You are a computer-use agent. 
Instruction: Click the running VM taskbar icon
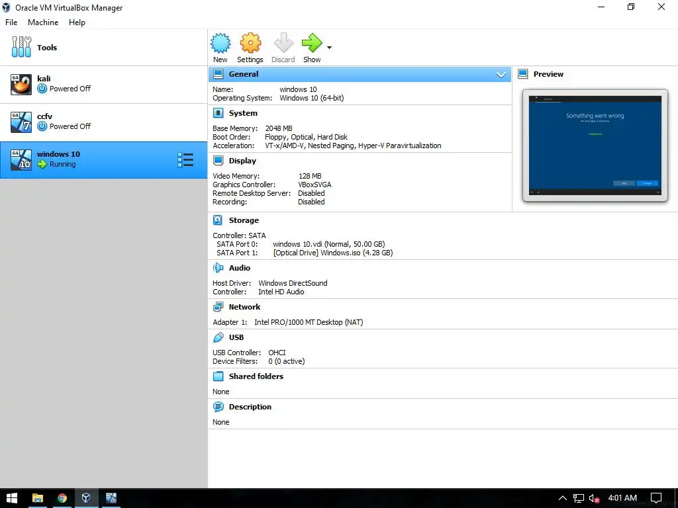tap(111, 498)
